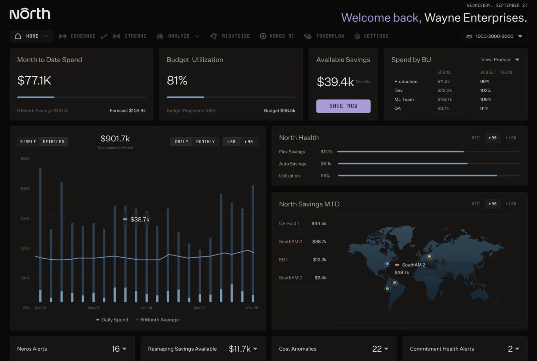
Task: Click the QA budget trend 91%
Action: click(x=484, y=109)
